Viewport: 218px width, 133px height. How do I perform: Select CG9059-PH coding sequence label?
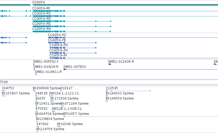[x=59, y=50]
